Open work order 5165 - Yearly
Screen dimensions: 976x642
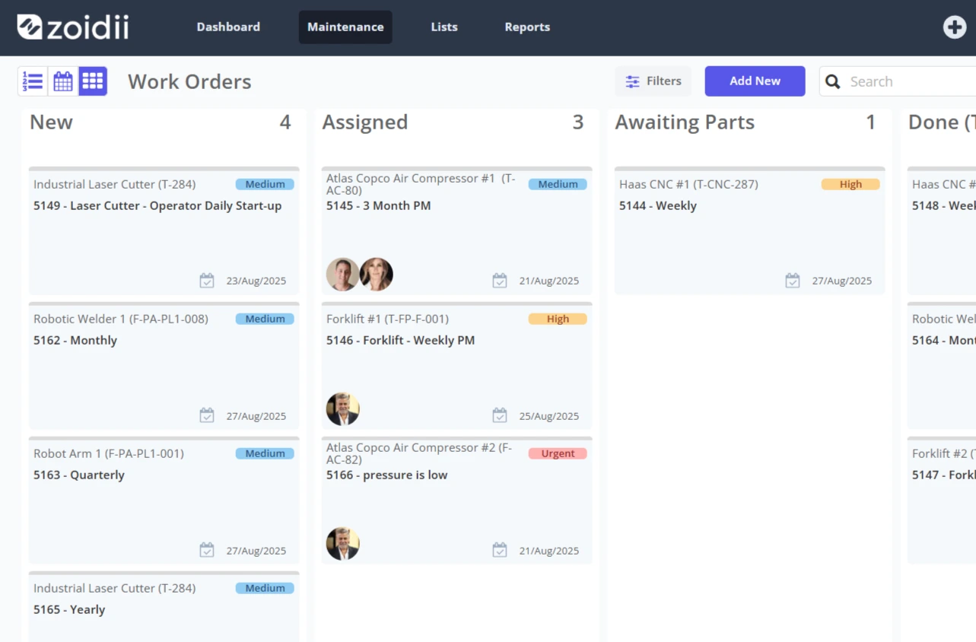(69, 609)
